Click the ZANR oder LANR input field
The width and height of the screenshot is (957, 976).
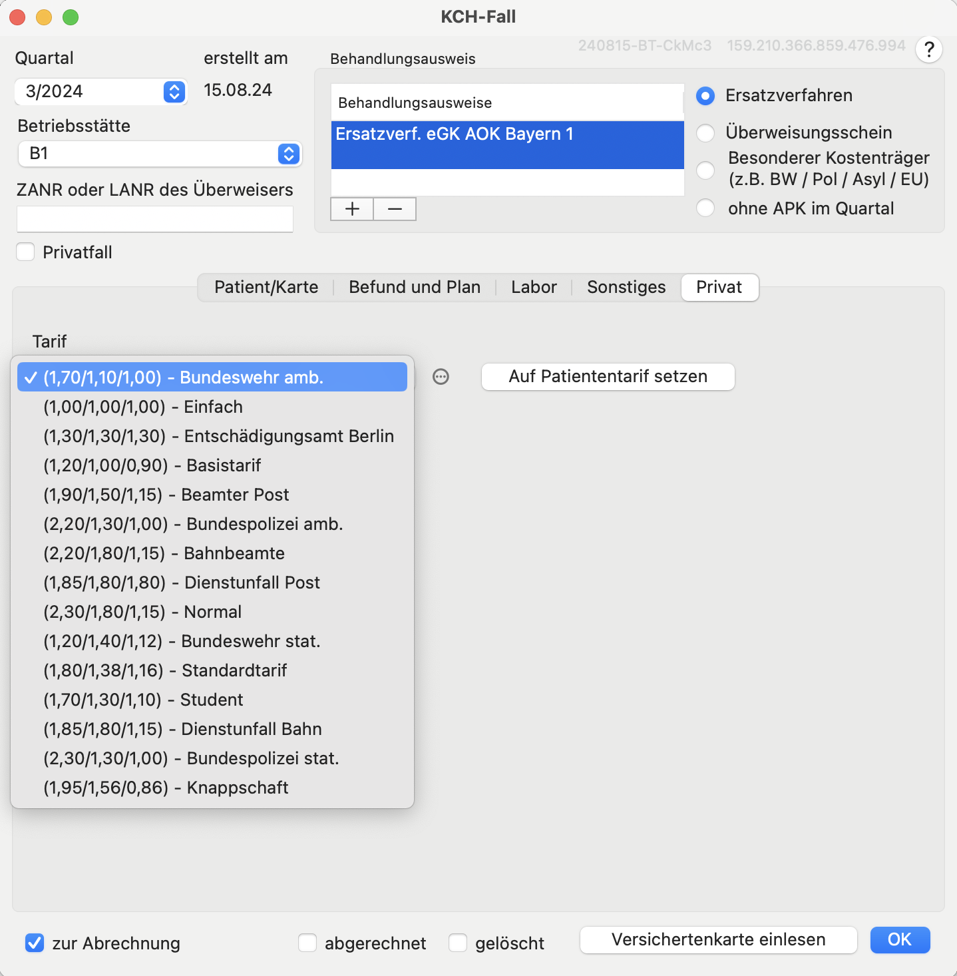tap(155, 219)
